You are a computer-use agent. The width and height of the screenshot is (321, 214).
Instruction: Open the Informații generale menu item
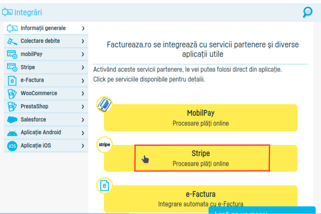point(43,28)
